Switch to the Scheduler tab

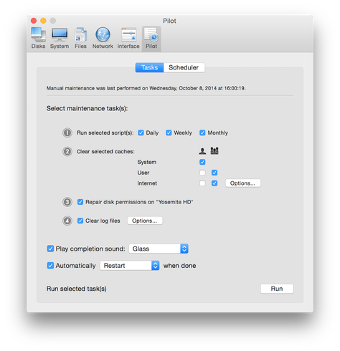coord(184,67)
